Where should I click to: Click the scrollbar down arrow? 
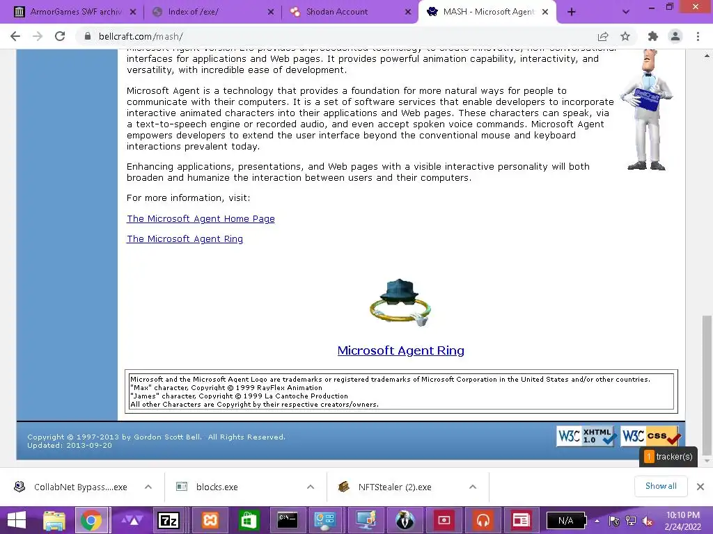pyautogui.click(x=707, y=461)
